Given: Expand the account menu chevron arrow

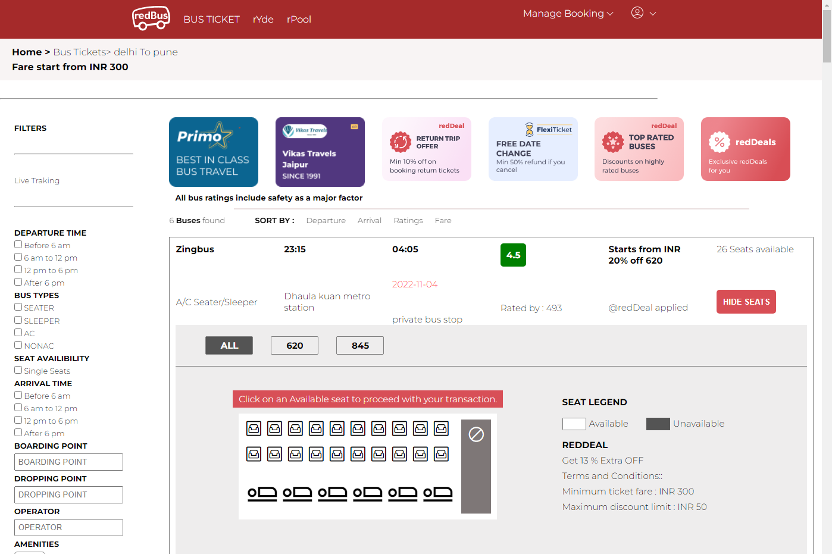Looking at the screenshot, I should pos(653,14).
